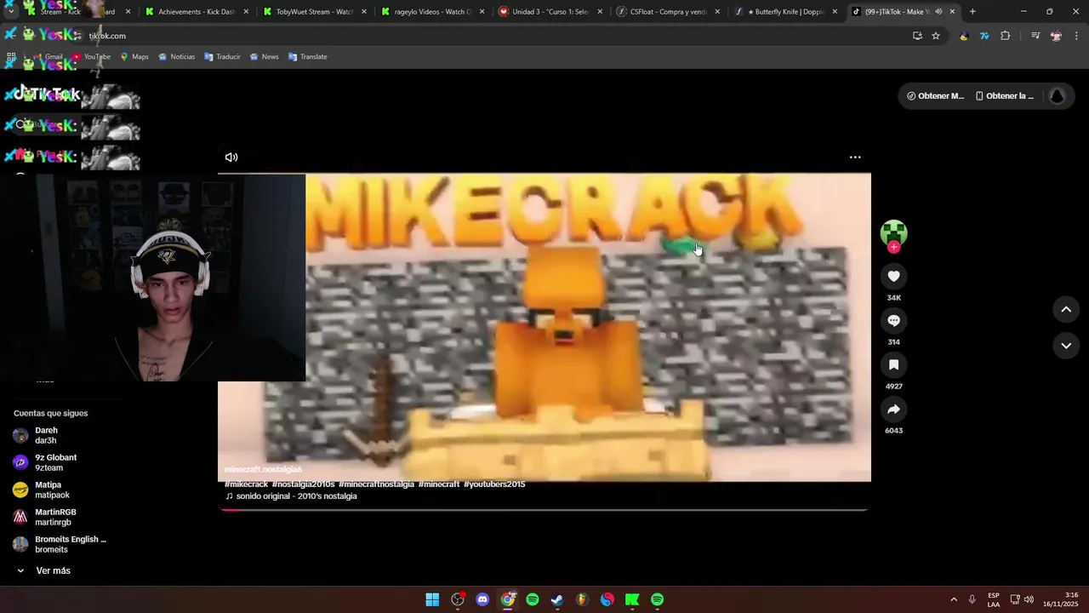
Task: Open creator's Creeper avatar profile
Action: point(893,232)
